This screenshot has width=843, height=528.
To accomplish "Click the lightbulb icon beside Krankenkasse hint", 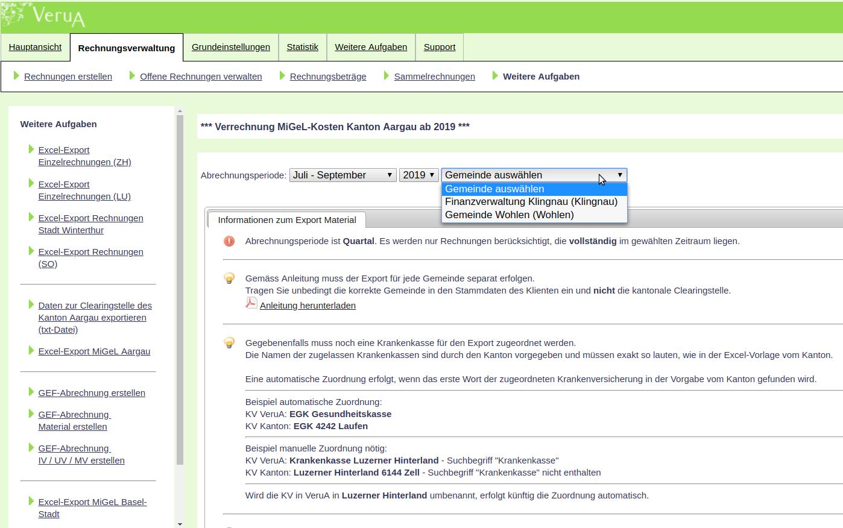I will 229,343.
